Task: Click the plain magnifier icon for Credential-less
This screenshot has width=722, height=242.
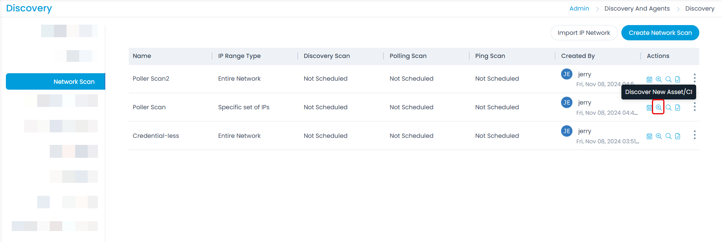Action: point(668,136)
